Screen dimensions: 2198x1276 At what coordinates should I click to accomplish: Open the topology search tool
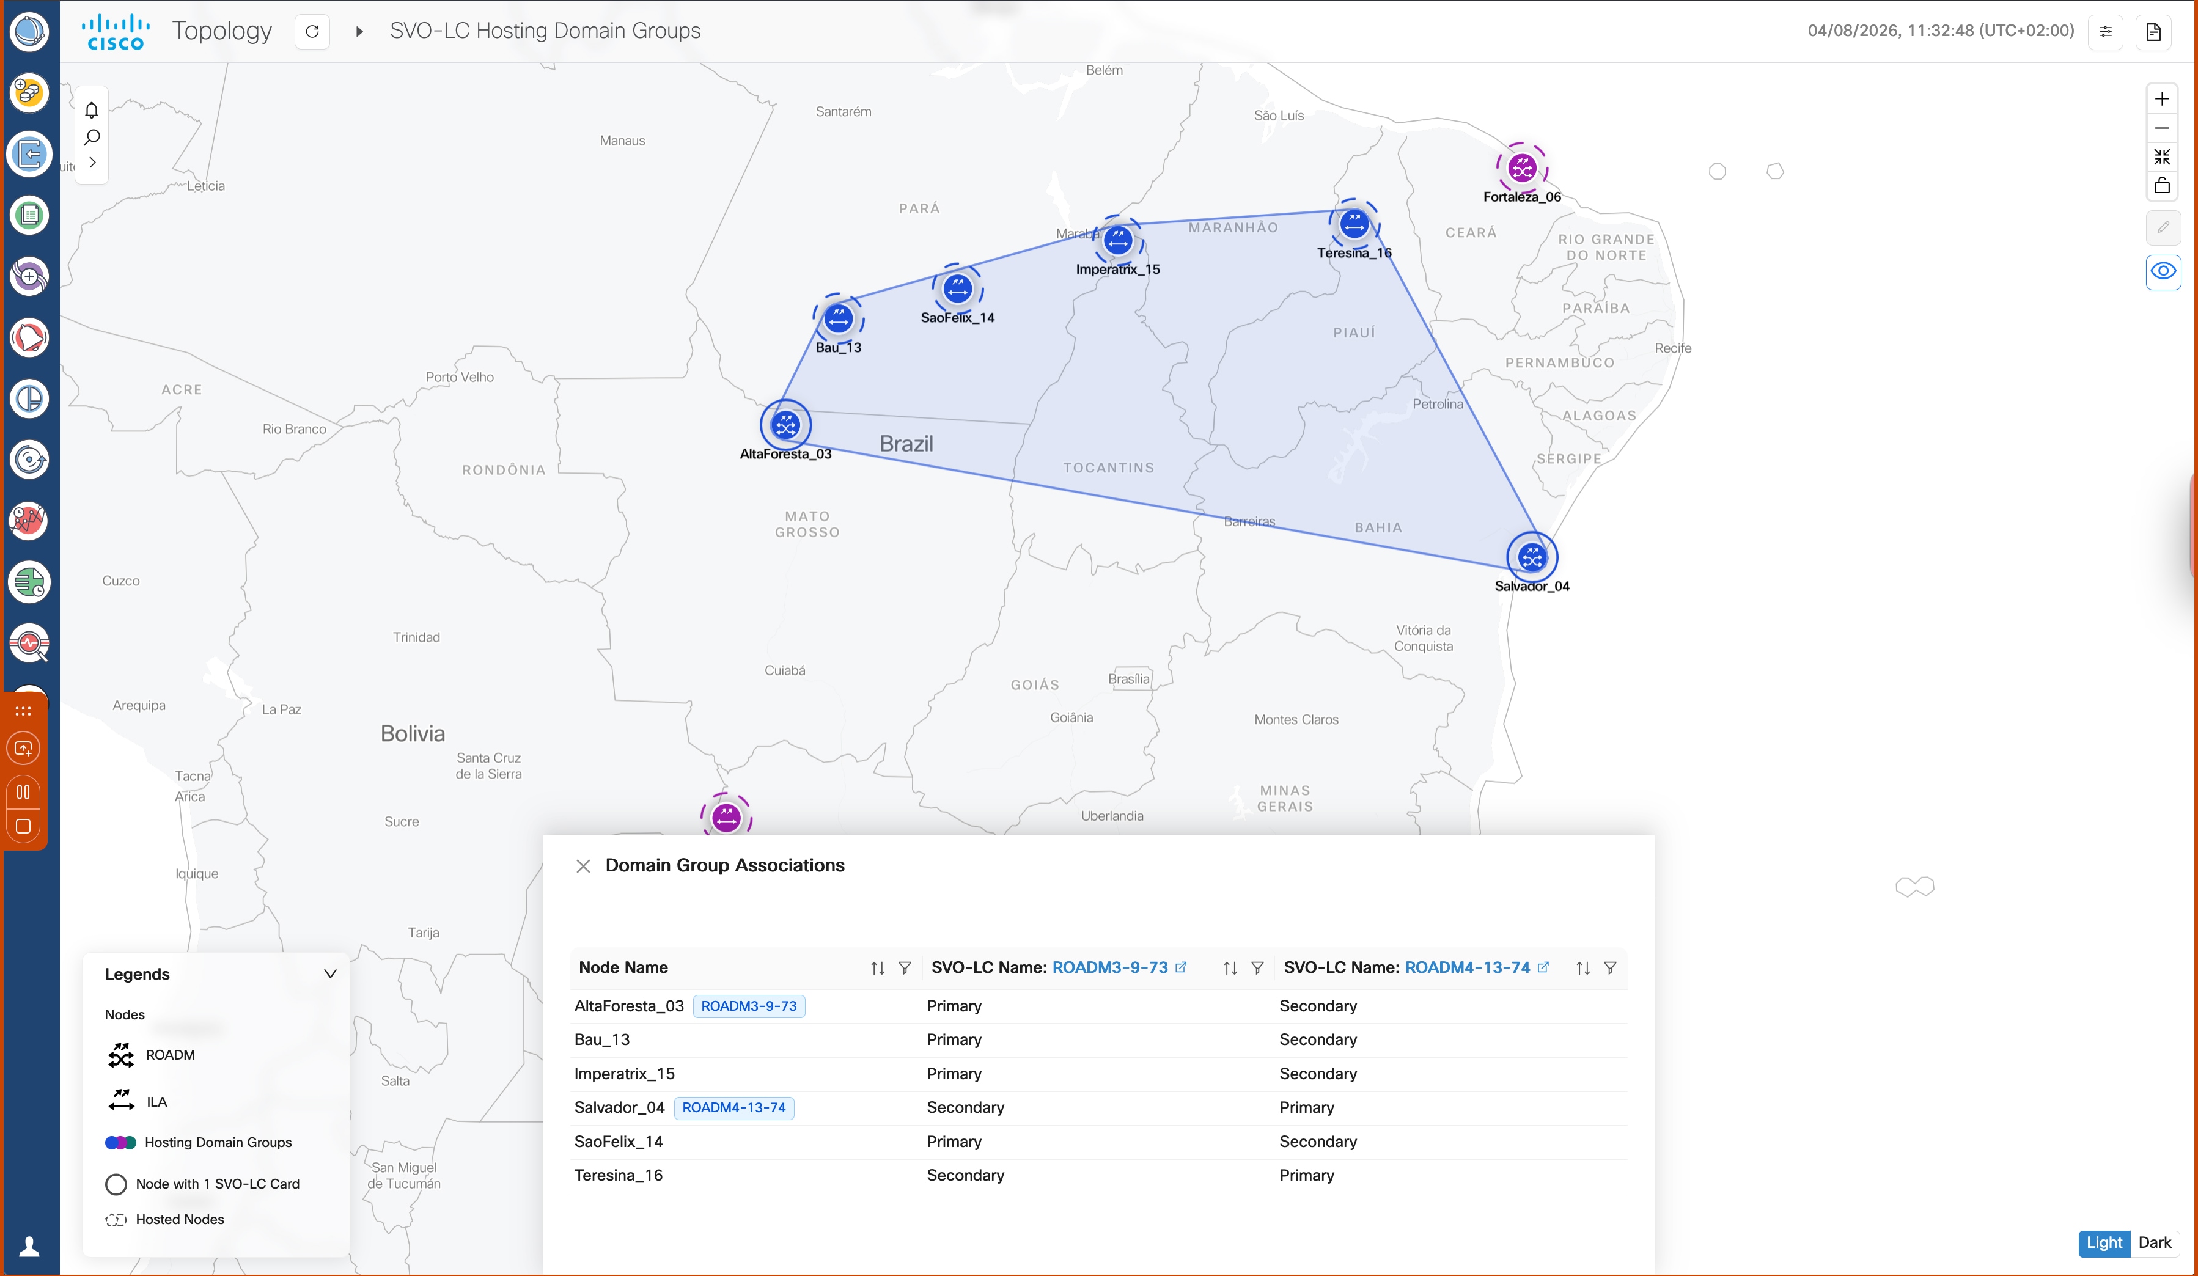92,136
